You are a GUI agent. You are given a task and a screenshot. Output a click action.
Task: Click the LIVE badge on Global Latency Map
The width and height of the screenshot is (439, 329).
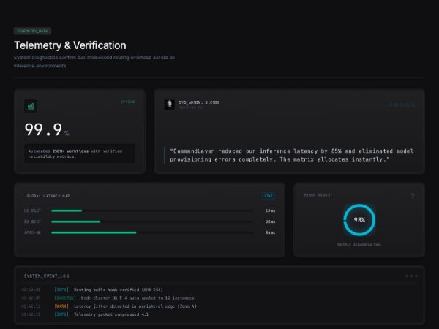click(x=269, y=196)
